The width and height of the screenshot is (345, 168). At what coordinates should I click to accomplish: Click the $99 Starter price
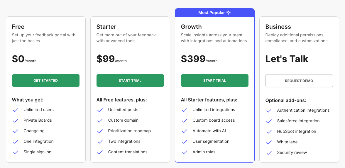click(106, 59)
